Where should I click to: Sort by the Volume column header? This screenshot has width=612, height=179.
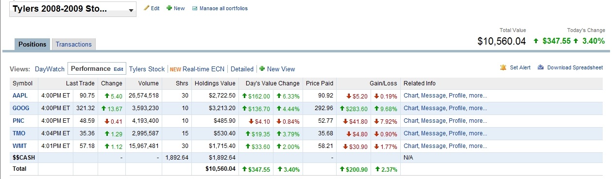coord(148,83)
